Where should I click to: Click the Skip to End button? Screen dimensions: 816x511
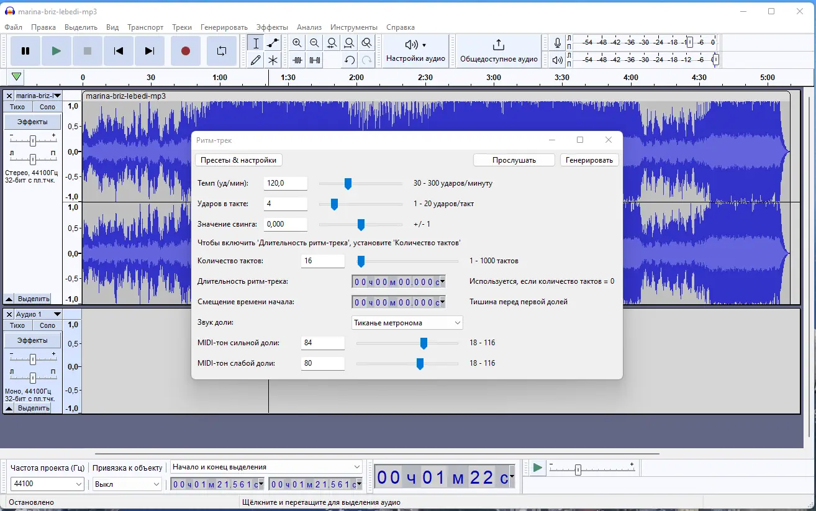pyautogui.click(x=149, y=51)
